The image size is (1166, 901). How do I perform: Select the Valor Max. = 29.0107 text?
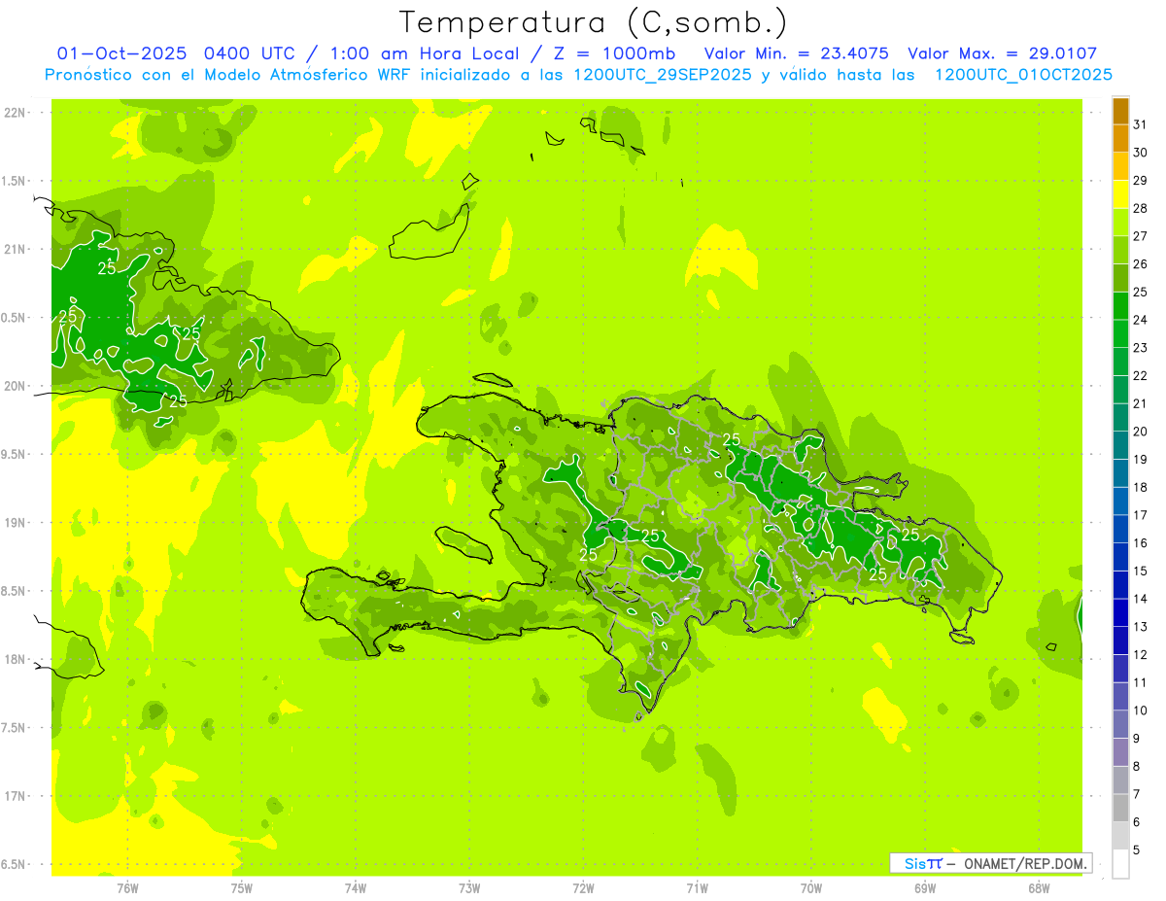(1002, 54)
